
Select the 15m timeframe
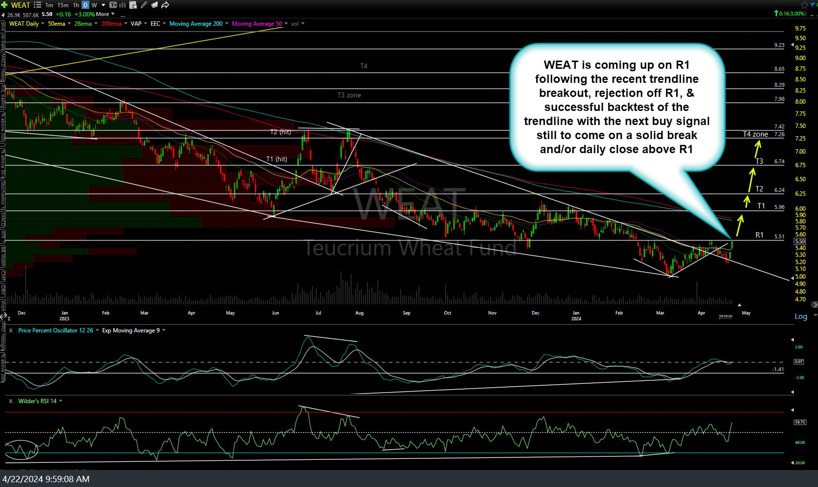pyautogui.click(x=63, y=5)
